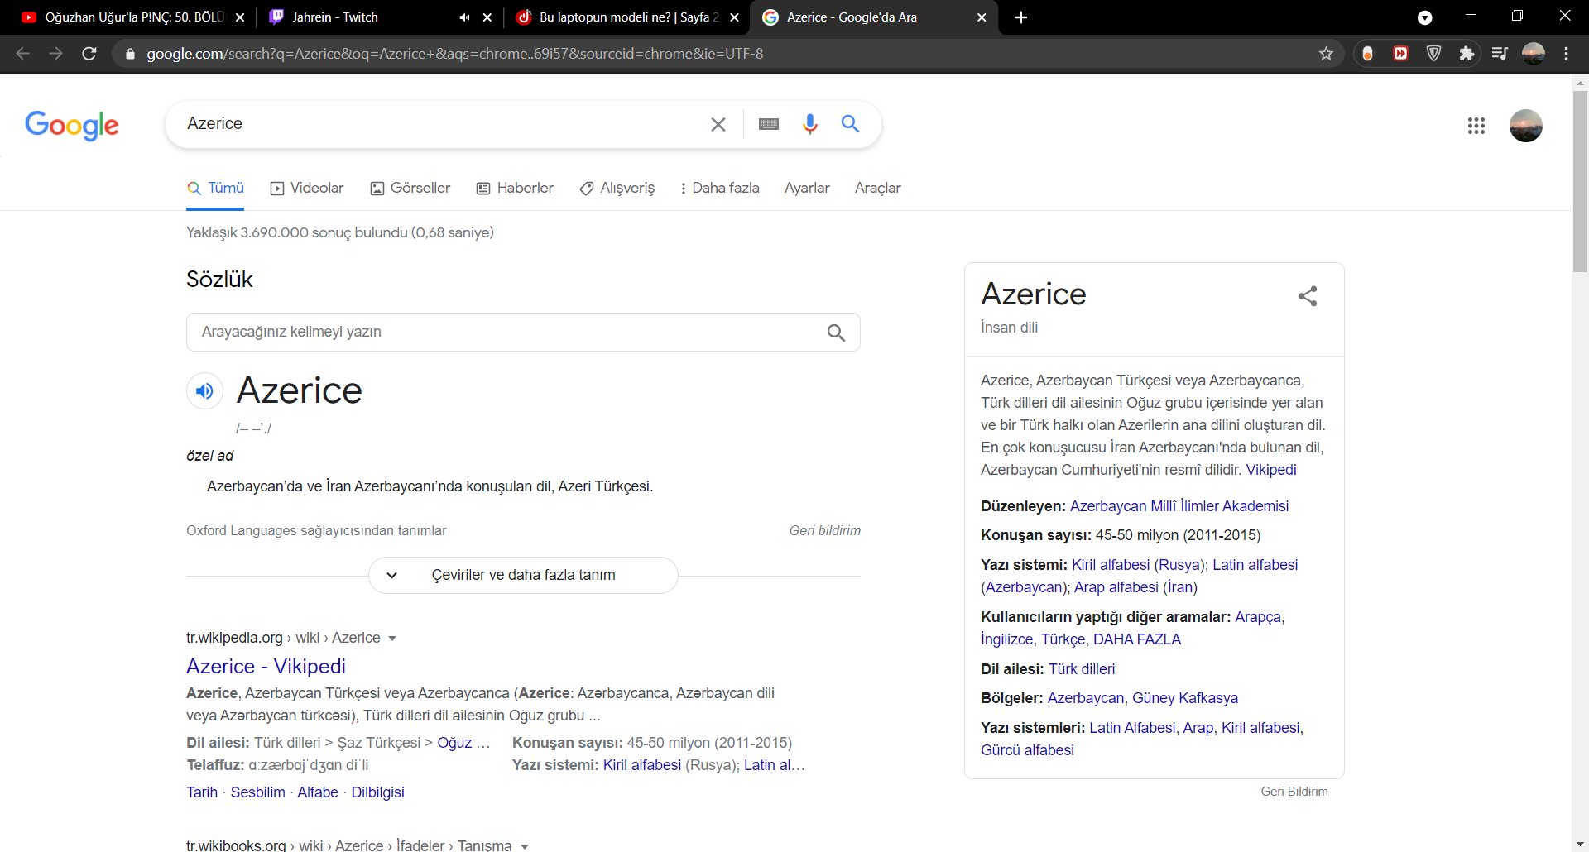Image resolution: width=1589 pixels, height=852 pixels.
Task: Search the dictionary with its magnifier icon
Action: click(x=836, y=333)
